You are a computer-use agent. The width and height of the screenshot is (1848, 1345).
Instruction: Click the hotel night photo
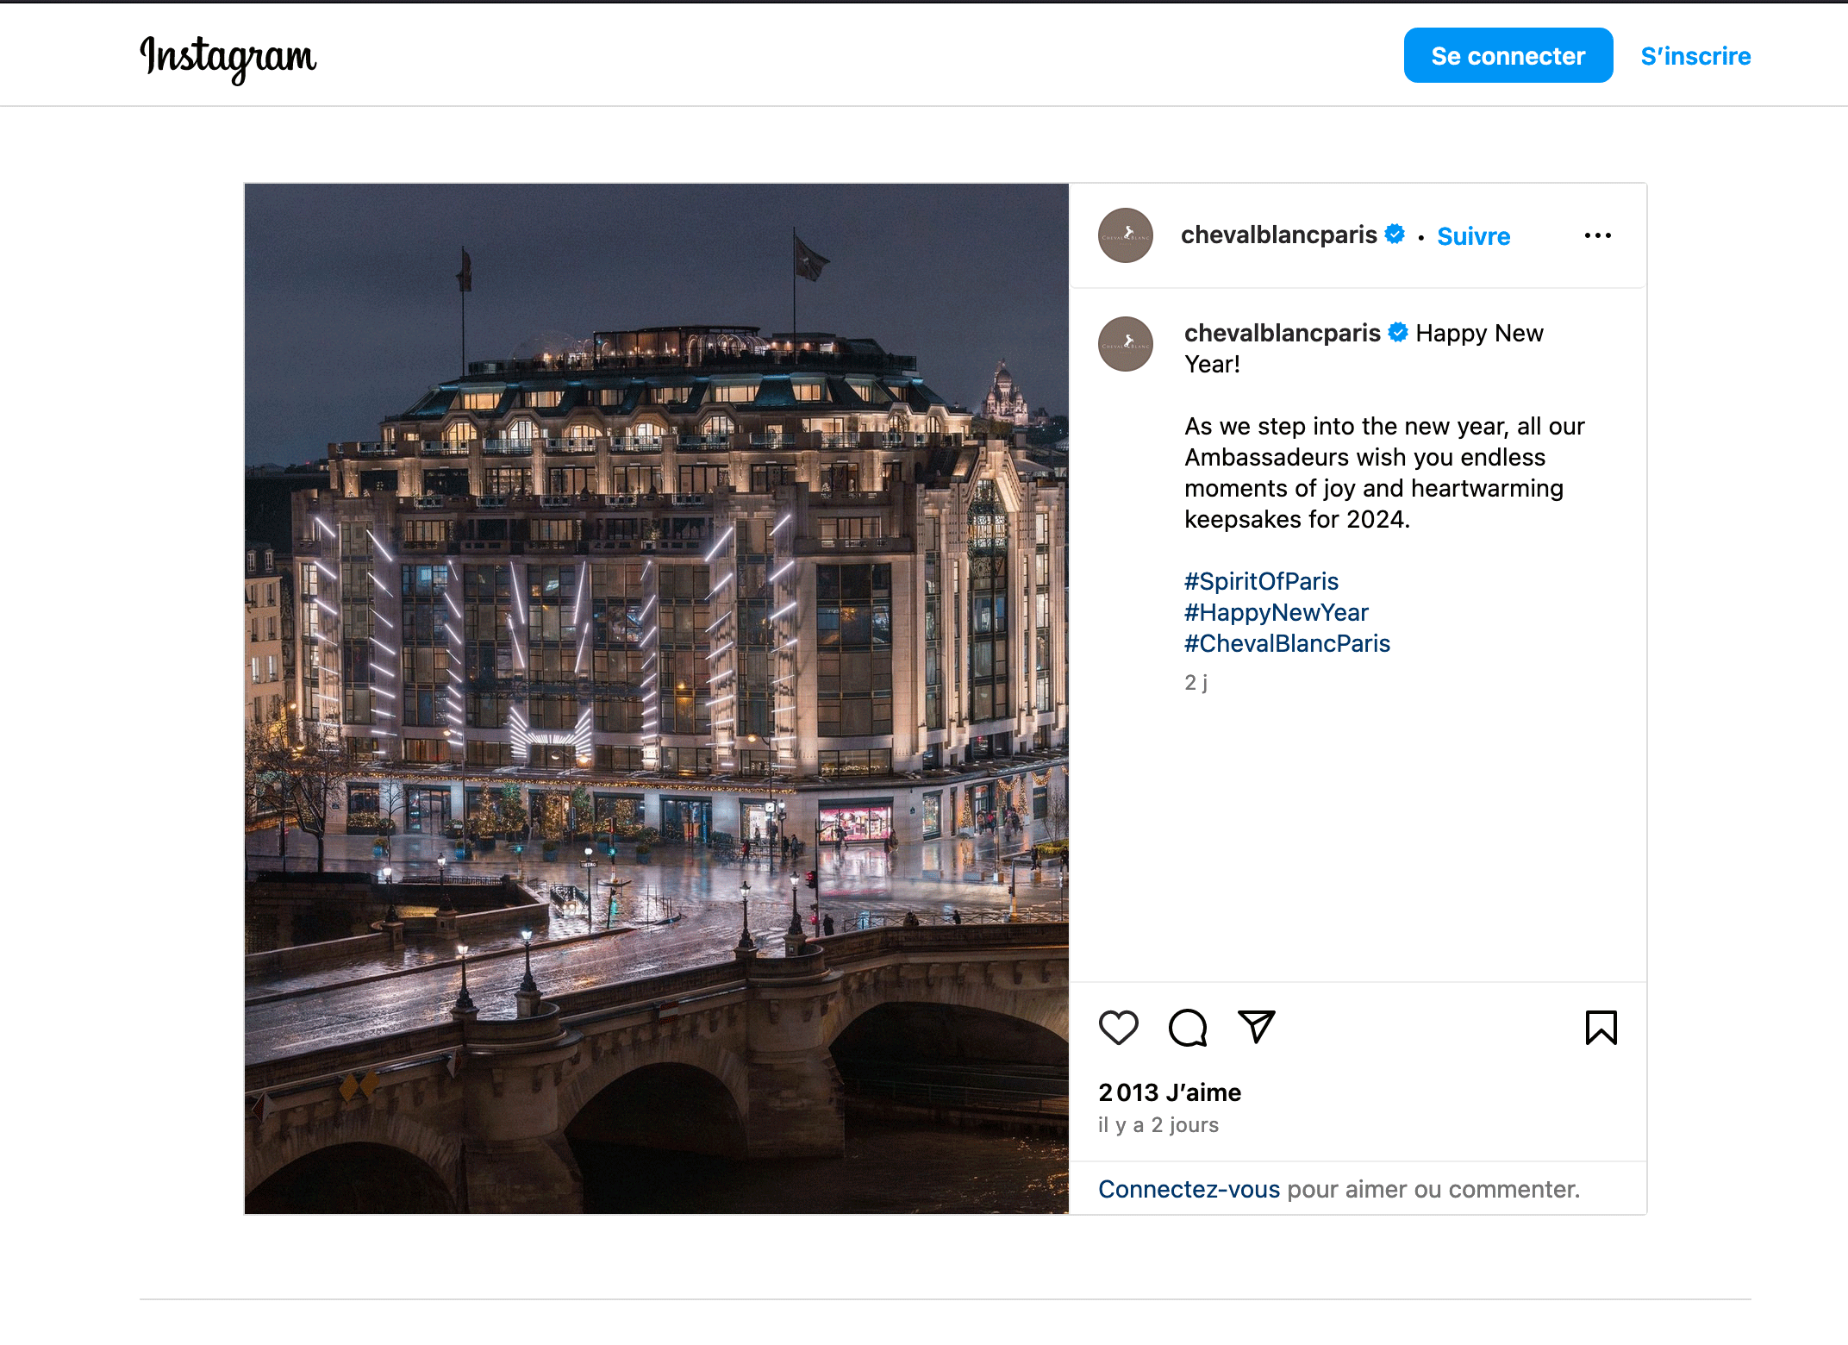656,698
